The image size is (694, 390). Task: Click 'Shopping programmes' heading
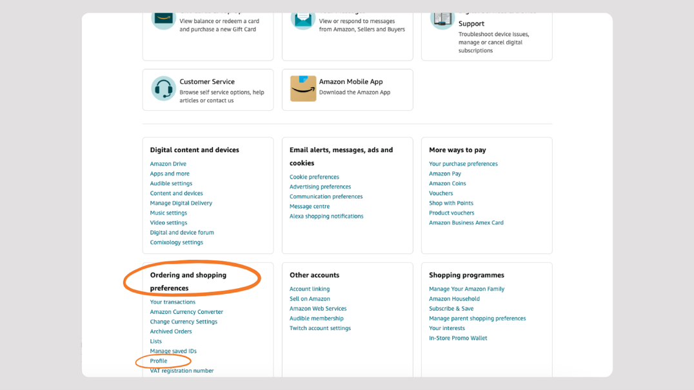466,275
